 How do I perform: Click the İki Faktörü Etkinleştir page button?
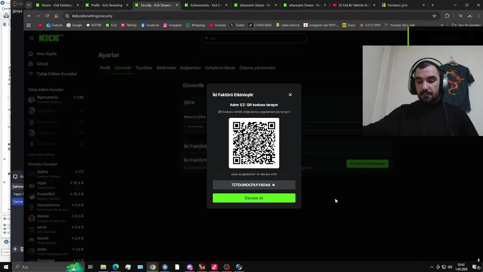[x=367, y=164]
